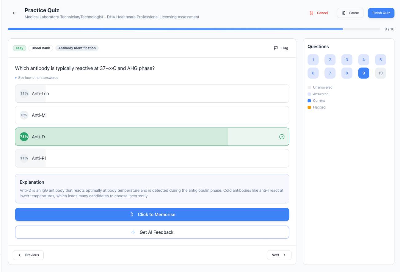Click the red trash Cancel icon
Image resolution: width=400 pixels, height=272 pixels.
(x=311, y=13)
